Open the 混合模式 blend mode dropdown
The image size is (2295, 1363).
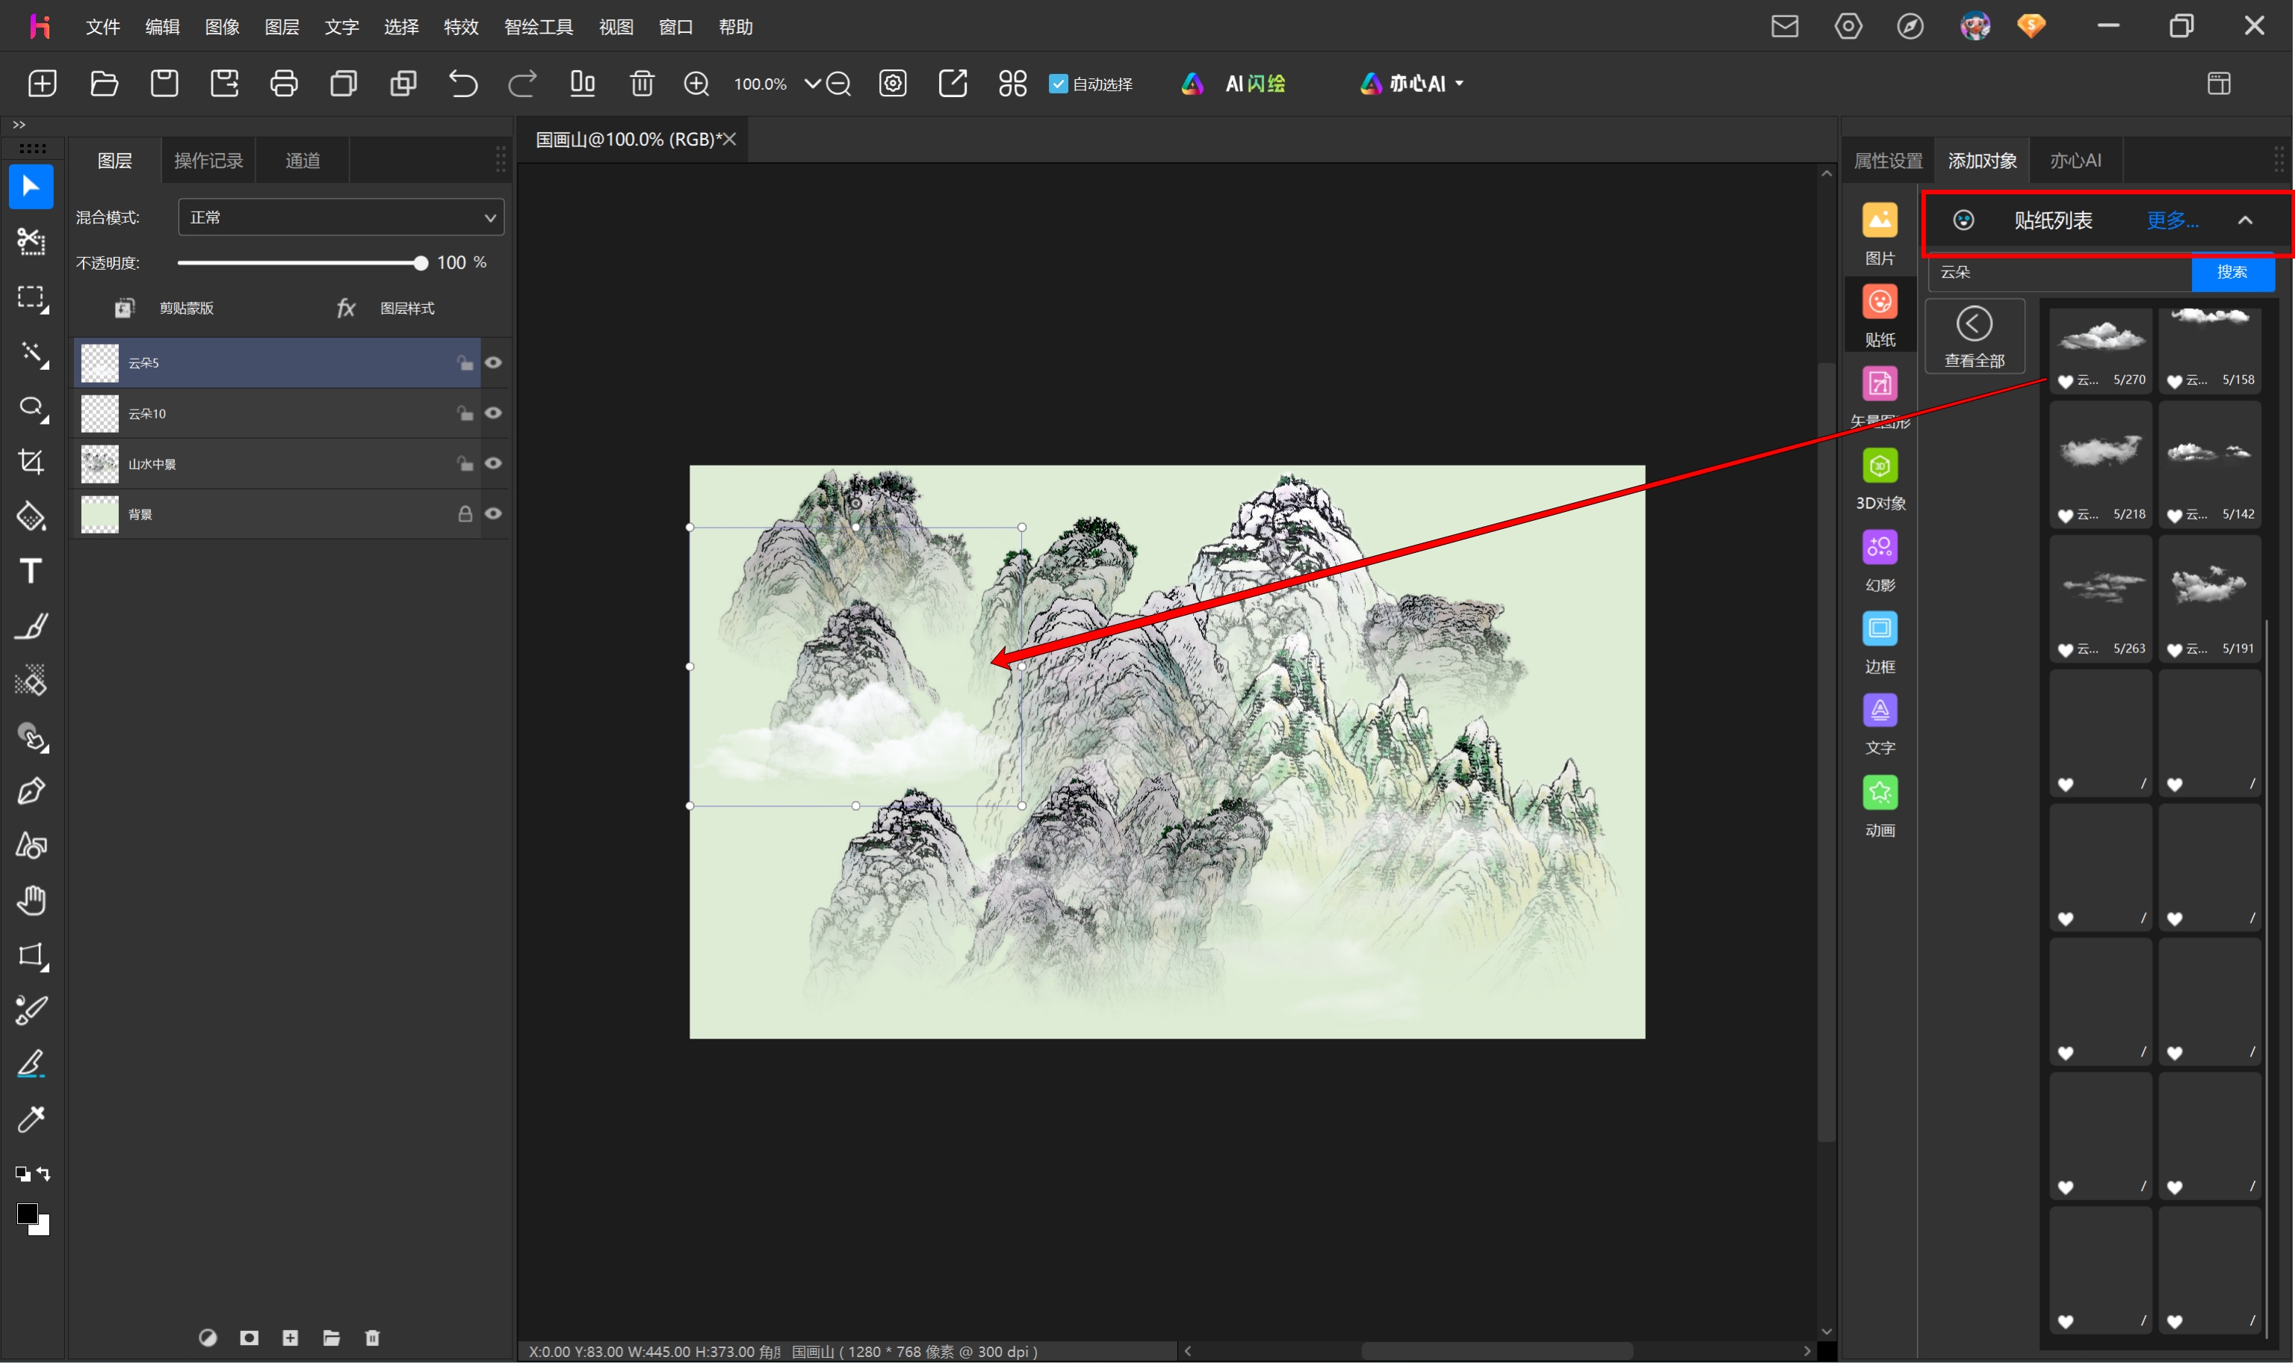tap(341, 217)
